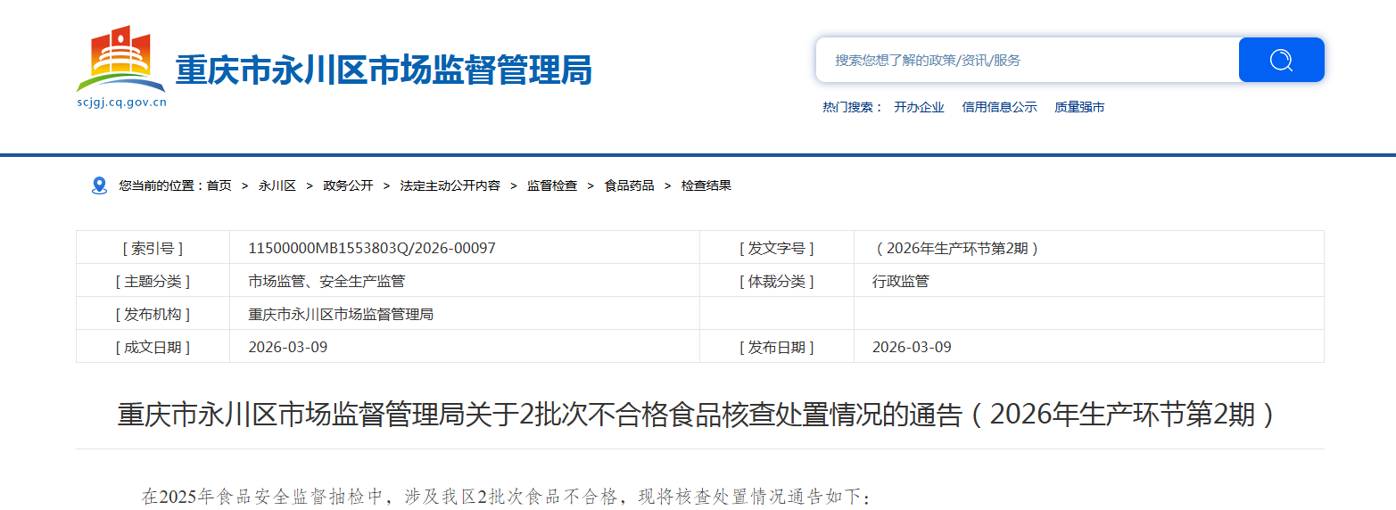The height and width of the screenshot is (510, 1396).
Task: Open the 开办企业 hot search link
Action: click(x=919, y=107)
